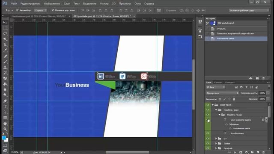The height and width of the screenshot is (154, 274).
Task: Select the Rectangle shape tool
Action: pos(5,118)
